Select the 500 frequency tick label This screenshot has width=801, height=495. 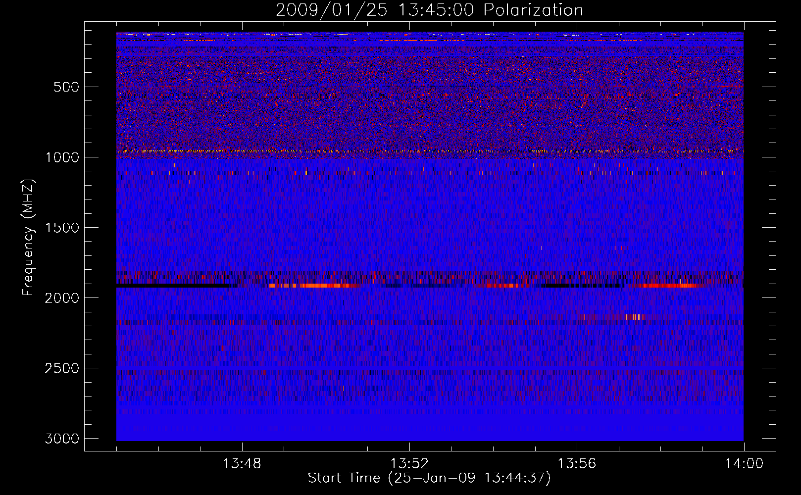click(66, 87)
